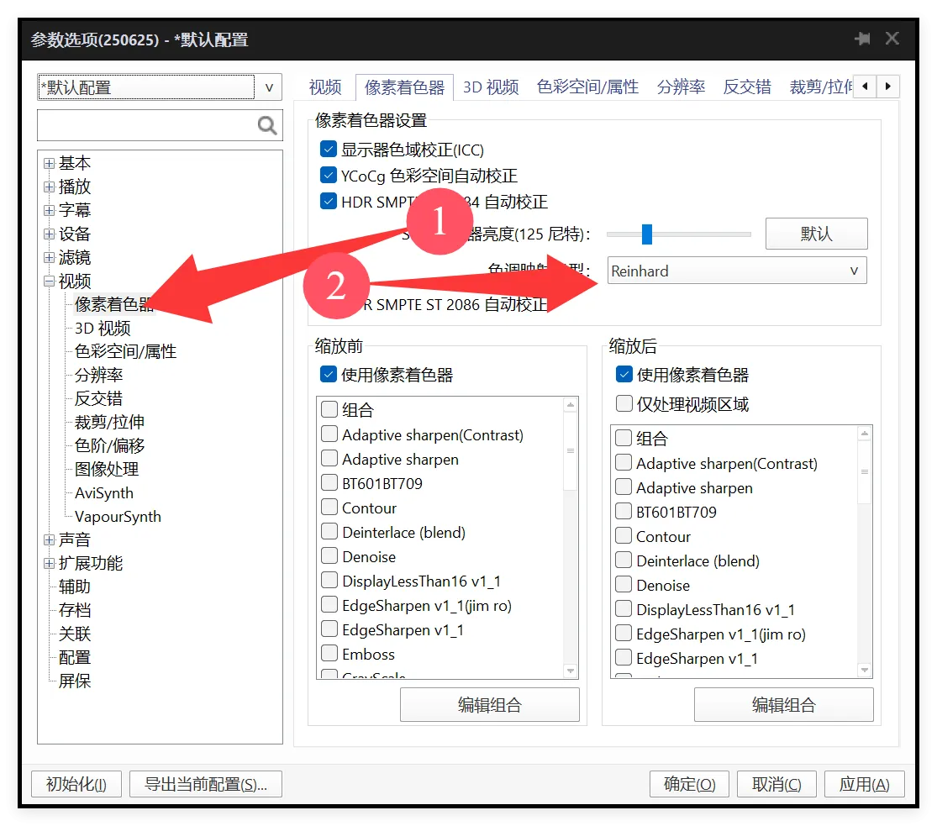Open the 分辨率 tab
The image size is (937, 826).
pos(681,87)
